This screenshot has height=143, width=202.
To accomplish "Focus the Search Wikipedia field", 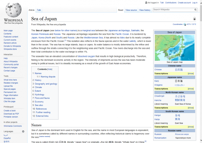I will click(x=173, y=10).
